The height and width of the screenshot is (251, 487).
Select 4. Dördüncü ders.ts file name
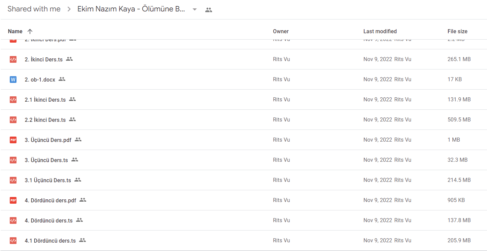(49, 220)
